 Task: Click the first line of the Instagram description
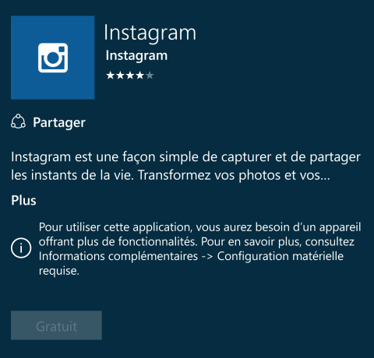tap(185, 157)
